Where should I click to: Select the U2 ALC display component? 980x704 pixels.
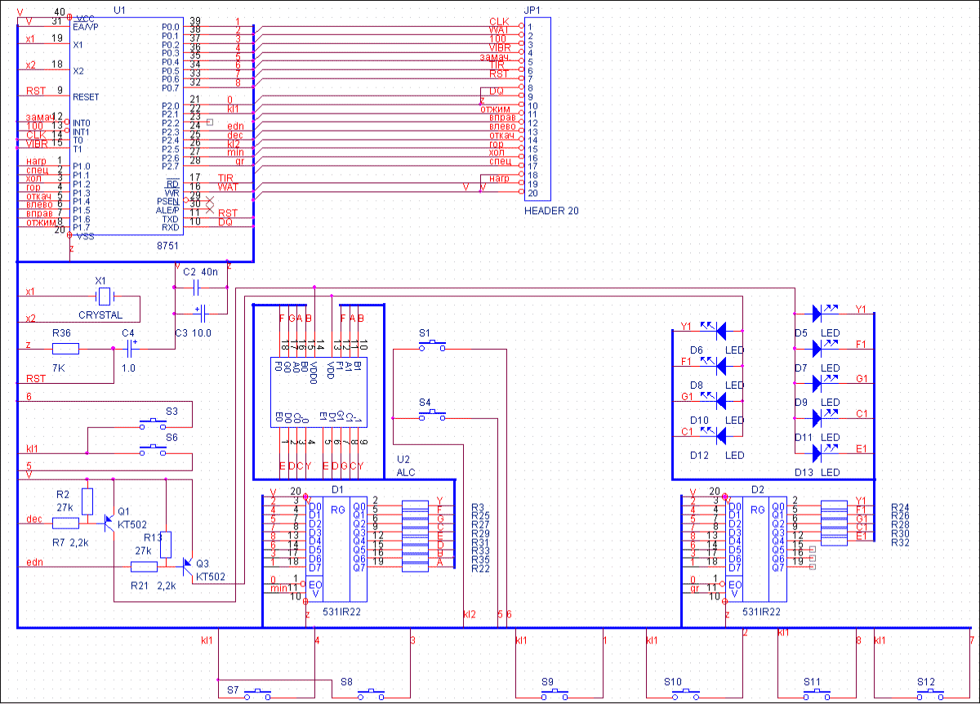pos(318,390)
